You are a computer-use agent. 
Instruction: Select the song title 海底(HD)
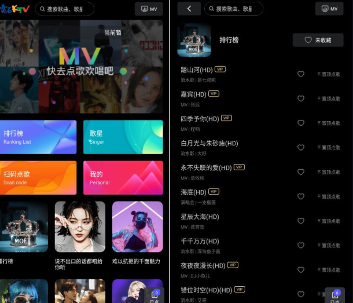(193, 192)
